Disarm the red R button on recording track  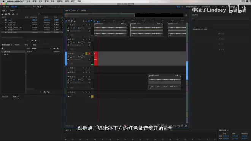pos(89,54)
